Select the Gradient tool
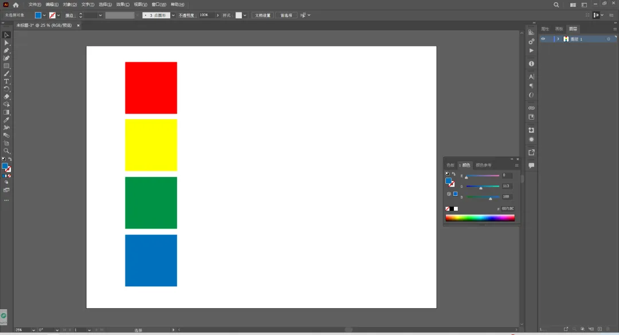619x335 pixels. tap(6, 112)
